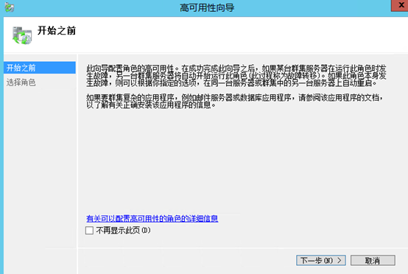
Task: Select the 开始之前 step in sidebar
Action: coord(40,68)
